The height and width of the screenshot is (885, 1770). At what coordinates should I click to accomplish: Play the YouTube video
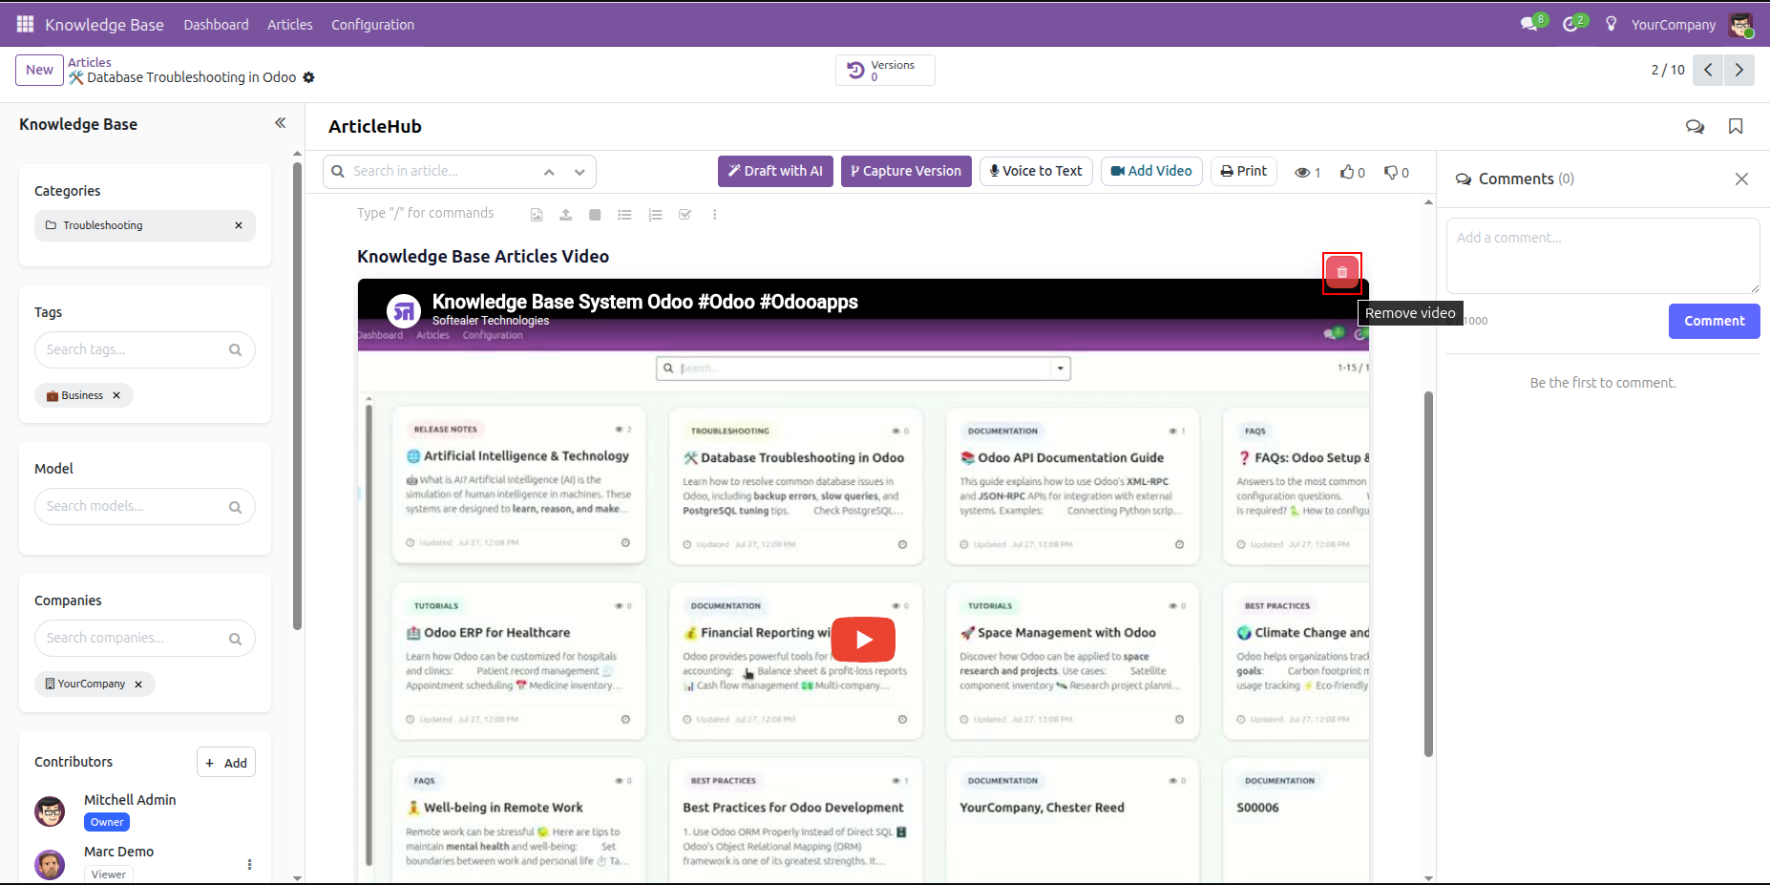863,640
